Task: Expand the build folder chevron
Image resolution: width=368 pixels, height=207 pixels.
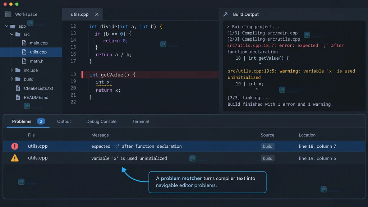Action: (12, 79)
